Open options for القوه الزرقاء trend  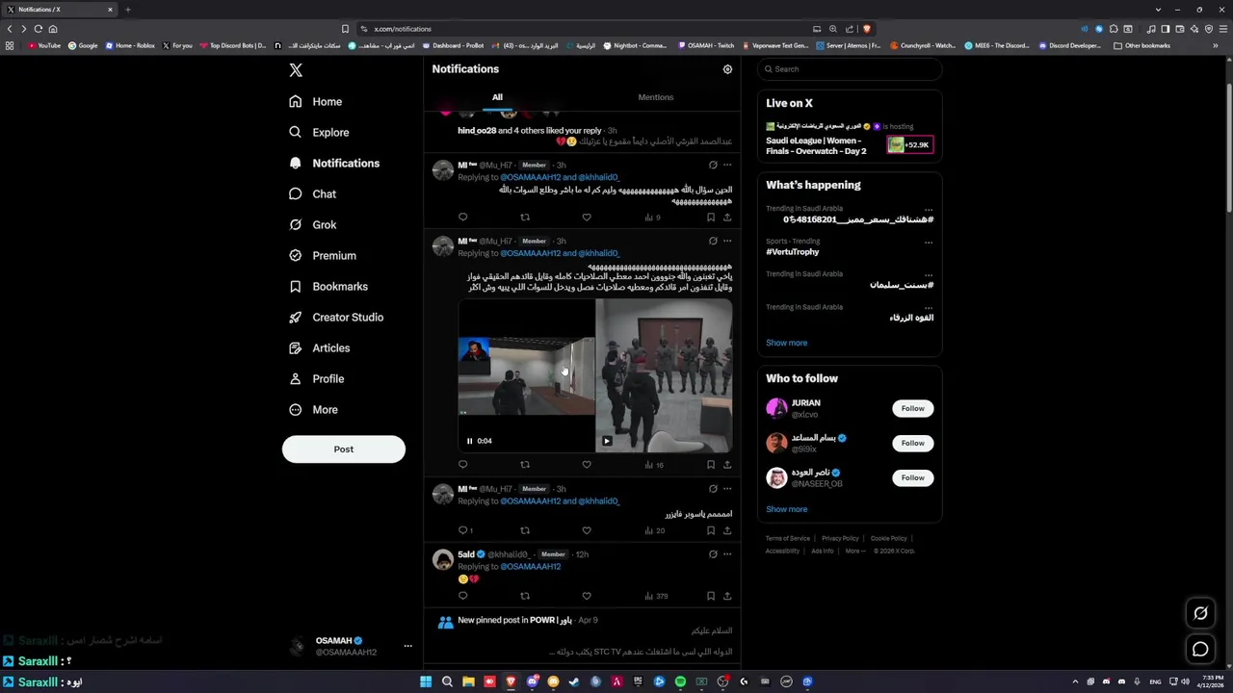click(x=929, y=308)
